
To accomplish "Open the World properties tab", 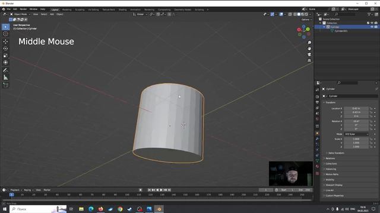I will [317, 119].
